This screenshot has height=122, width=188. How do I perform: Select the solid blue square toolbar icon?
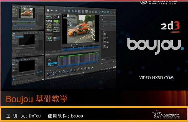(x=69, y=11)
